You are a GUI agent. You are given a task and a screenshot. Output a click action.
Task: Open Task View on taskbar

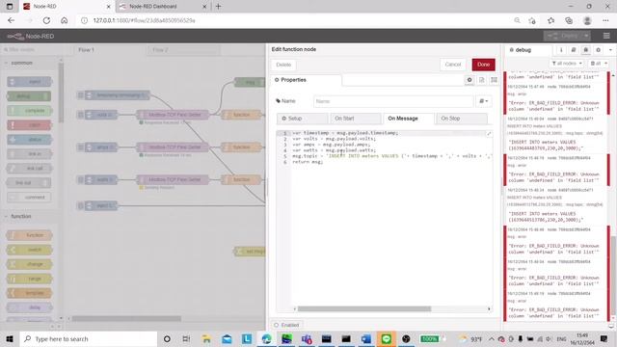pos(186,338)
